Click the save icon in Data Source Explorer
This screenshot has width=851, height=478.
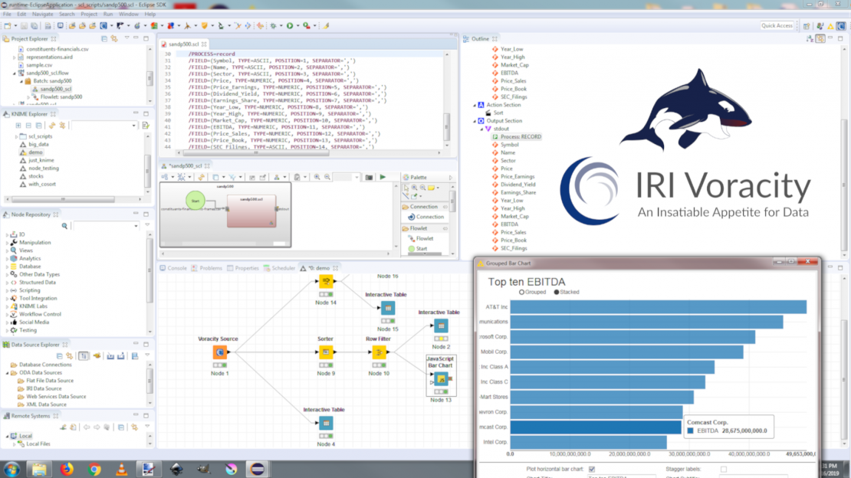135,356
